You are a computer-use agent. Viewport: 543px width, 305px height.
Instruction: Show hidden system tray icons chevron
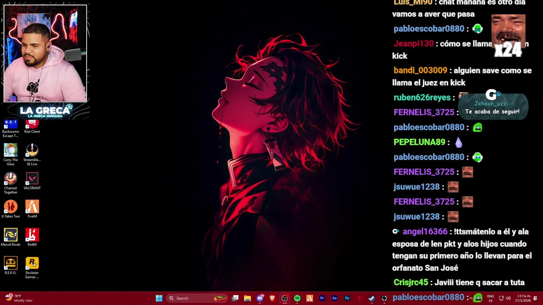click(x=471, y=298)
